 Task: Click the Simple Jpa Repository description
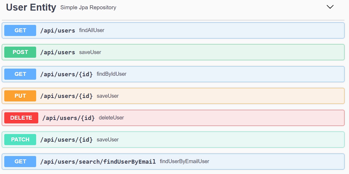coord(88,8)
